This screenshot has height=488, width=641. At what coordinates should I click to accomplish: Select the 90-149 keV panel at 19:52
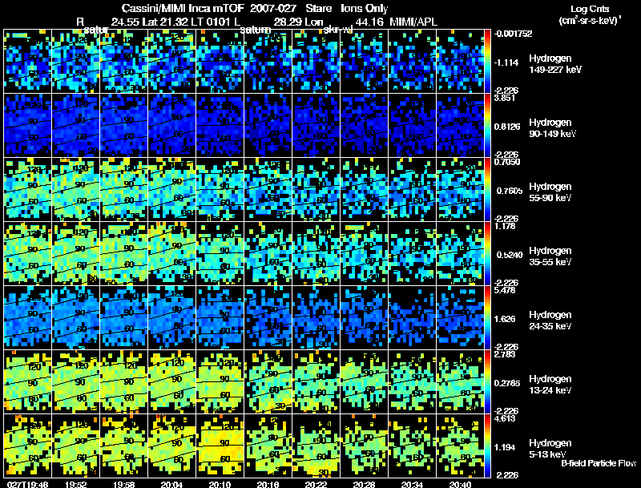75,126
